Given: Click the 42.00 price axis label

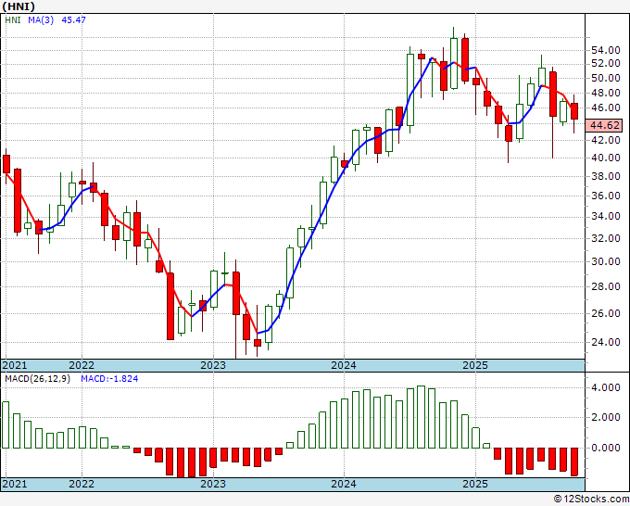Looking at the screenshot, I should pyautogui.click(x=606, y=140).
